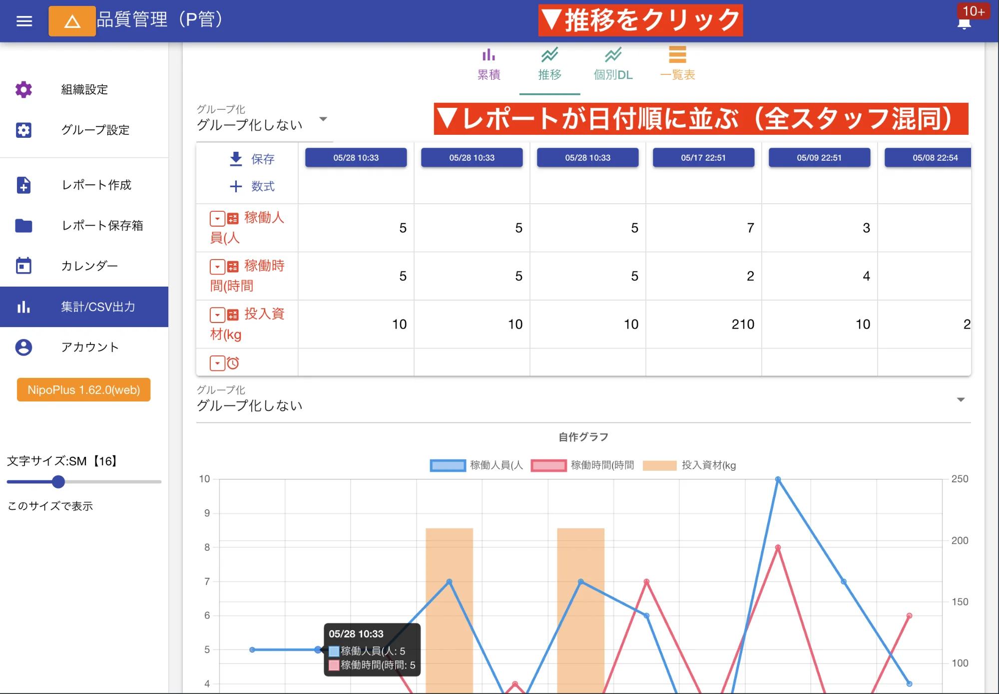Viewport: 999px width, 694px height.
Task: Click the 自作グラフ chart title
Action: 583,437
